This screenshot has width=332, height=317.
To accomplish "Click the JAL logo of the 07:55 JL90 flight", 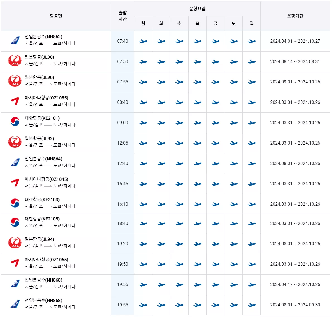I will coord(15,81).
